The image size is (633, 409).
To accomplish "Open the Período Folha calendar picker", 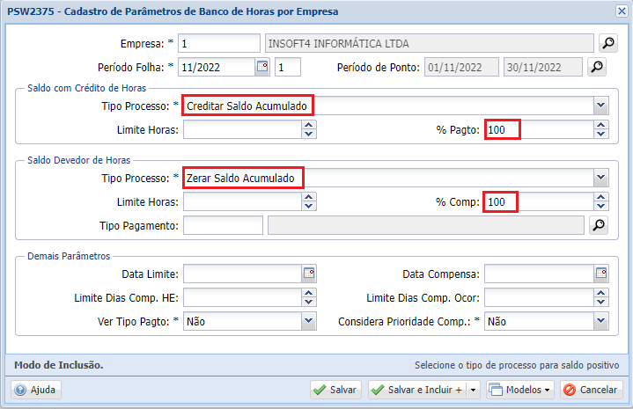I will 262,67.
